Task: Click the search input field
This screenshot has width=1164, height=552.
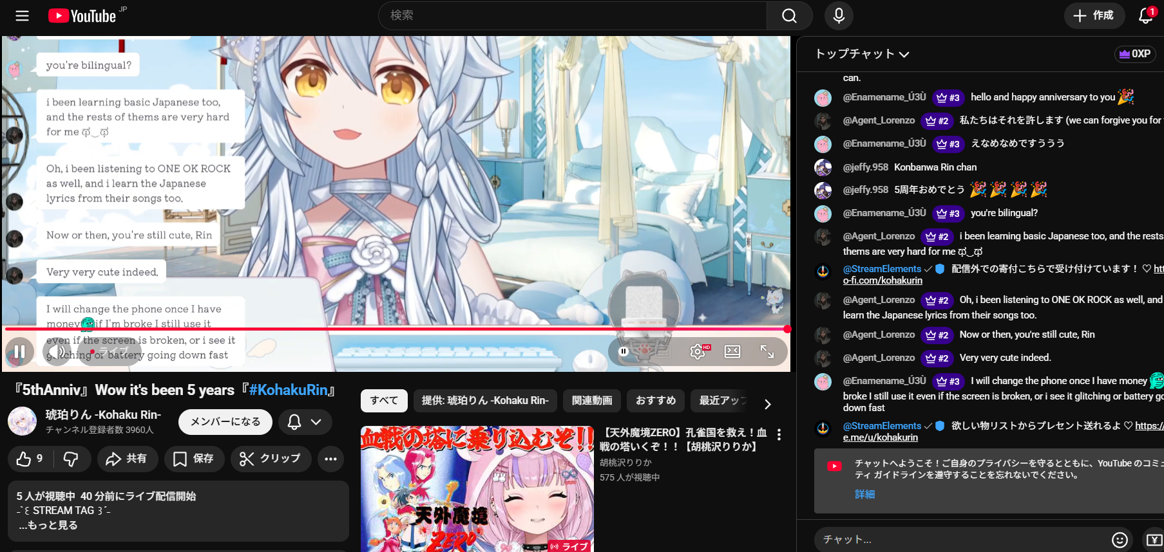Action: 573,15
